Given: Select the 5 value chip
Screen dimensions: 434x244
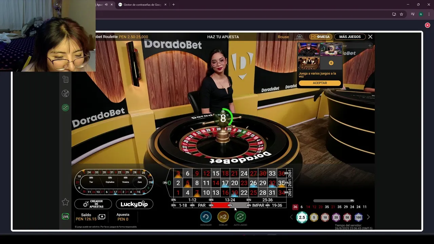Looking at the screenshot, I should point(314,218).
